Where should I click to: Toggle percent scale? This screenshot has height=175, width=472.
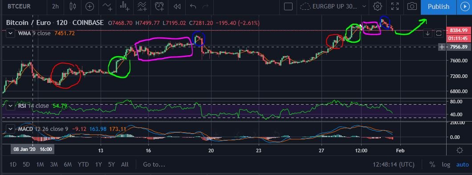[432, 164]
